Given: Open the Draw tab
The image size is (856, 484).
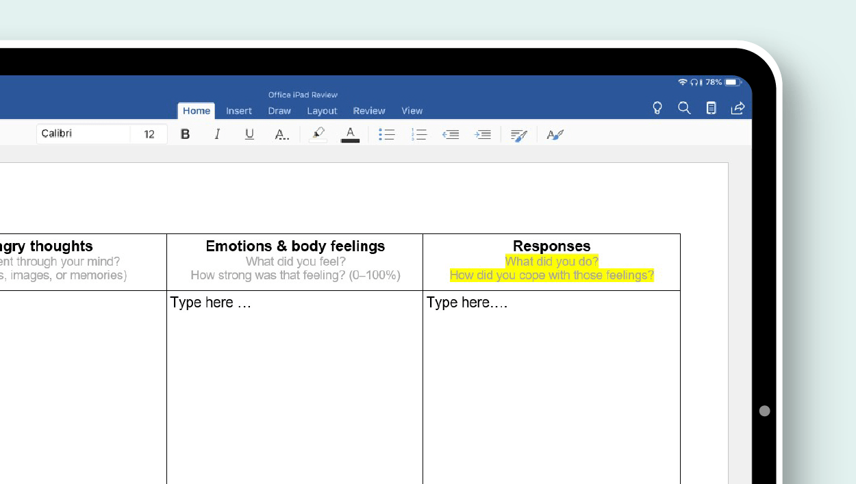Looking at the screenshot, I should 279,111.
